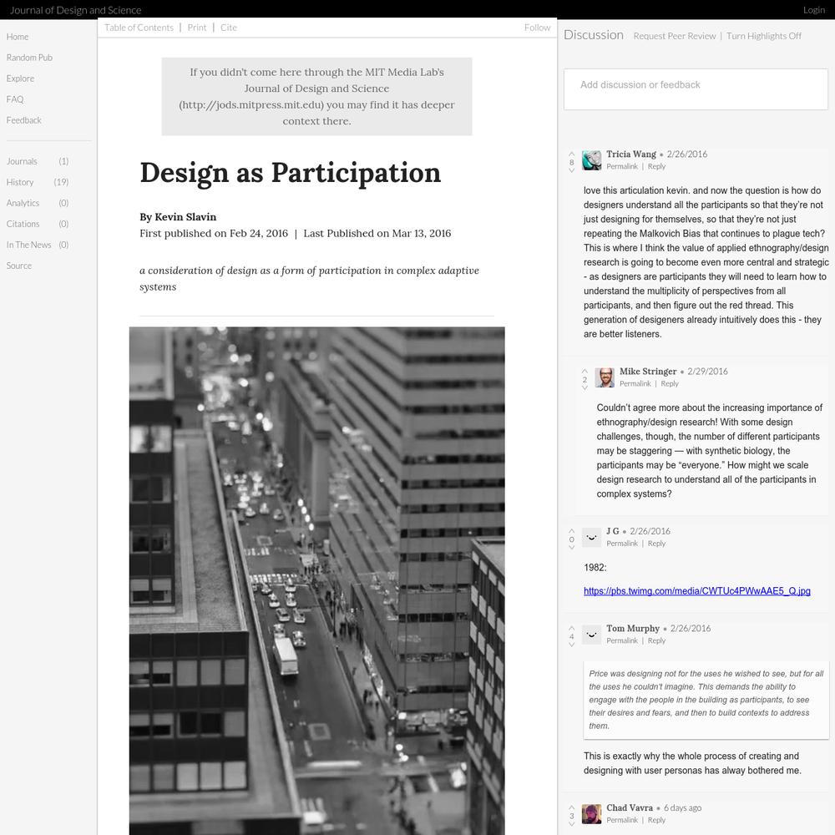Click Tom Murphy's quoted highlight block
Screen dimensions: 835x835
[706, 700]
